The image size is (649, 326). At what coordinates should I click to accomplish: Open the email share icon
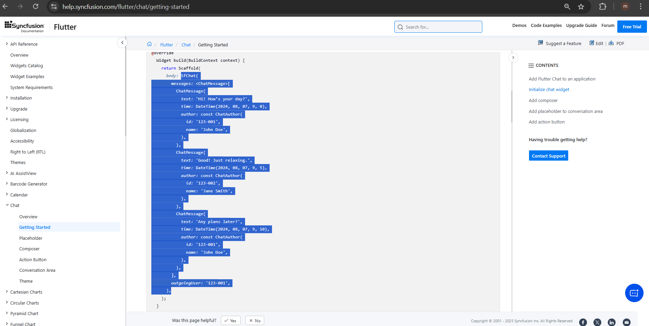626,322
